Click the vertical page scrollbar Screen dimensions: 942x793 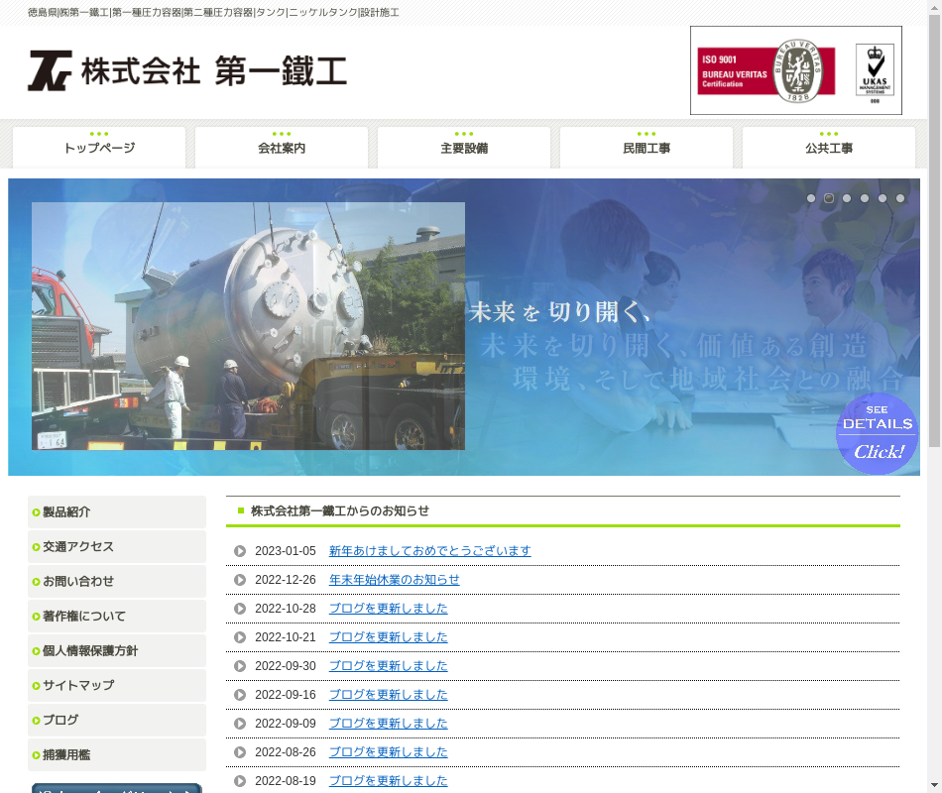[x=934, y=396]
